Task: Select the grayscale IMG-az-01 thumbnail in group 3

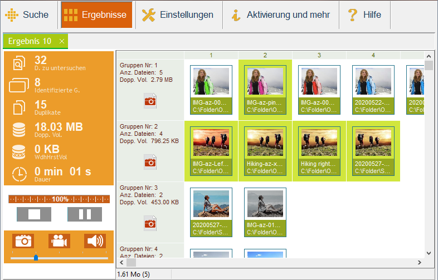Action: point(265,212)
